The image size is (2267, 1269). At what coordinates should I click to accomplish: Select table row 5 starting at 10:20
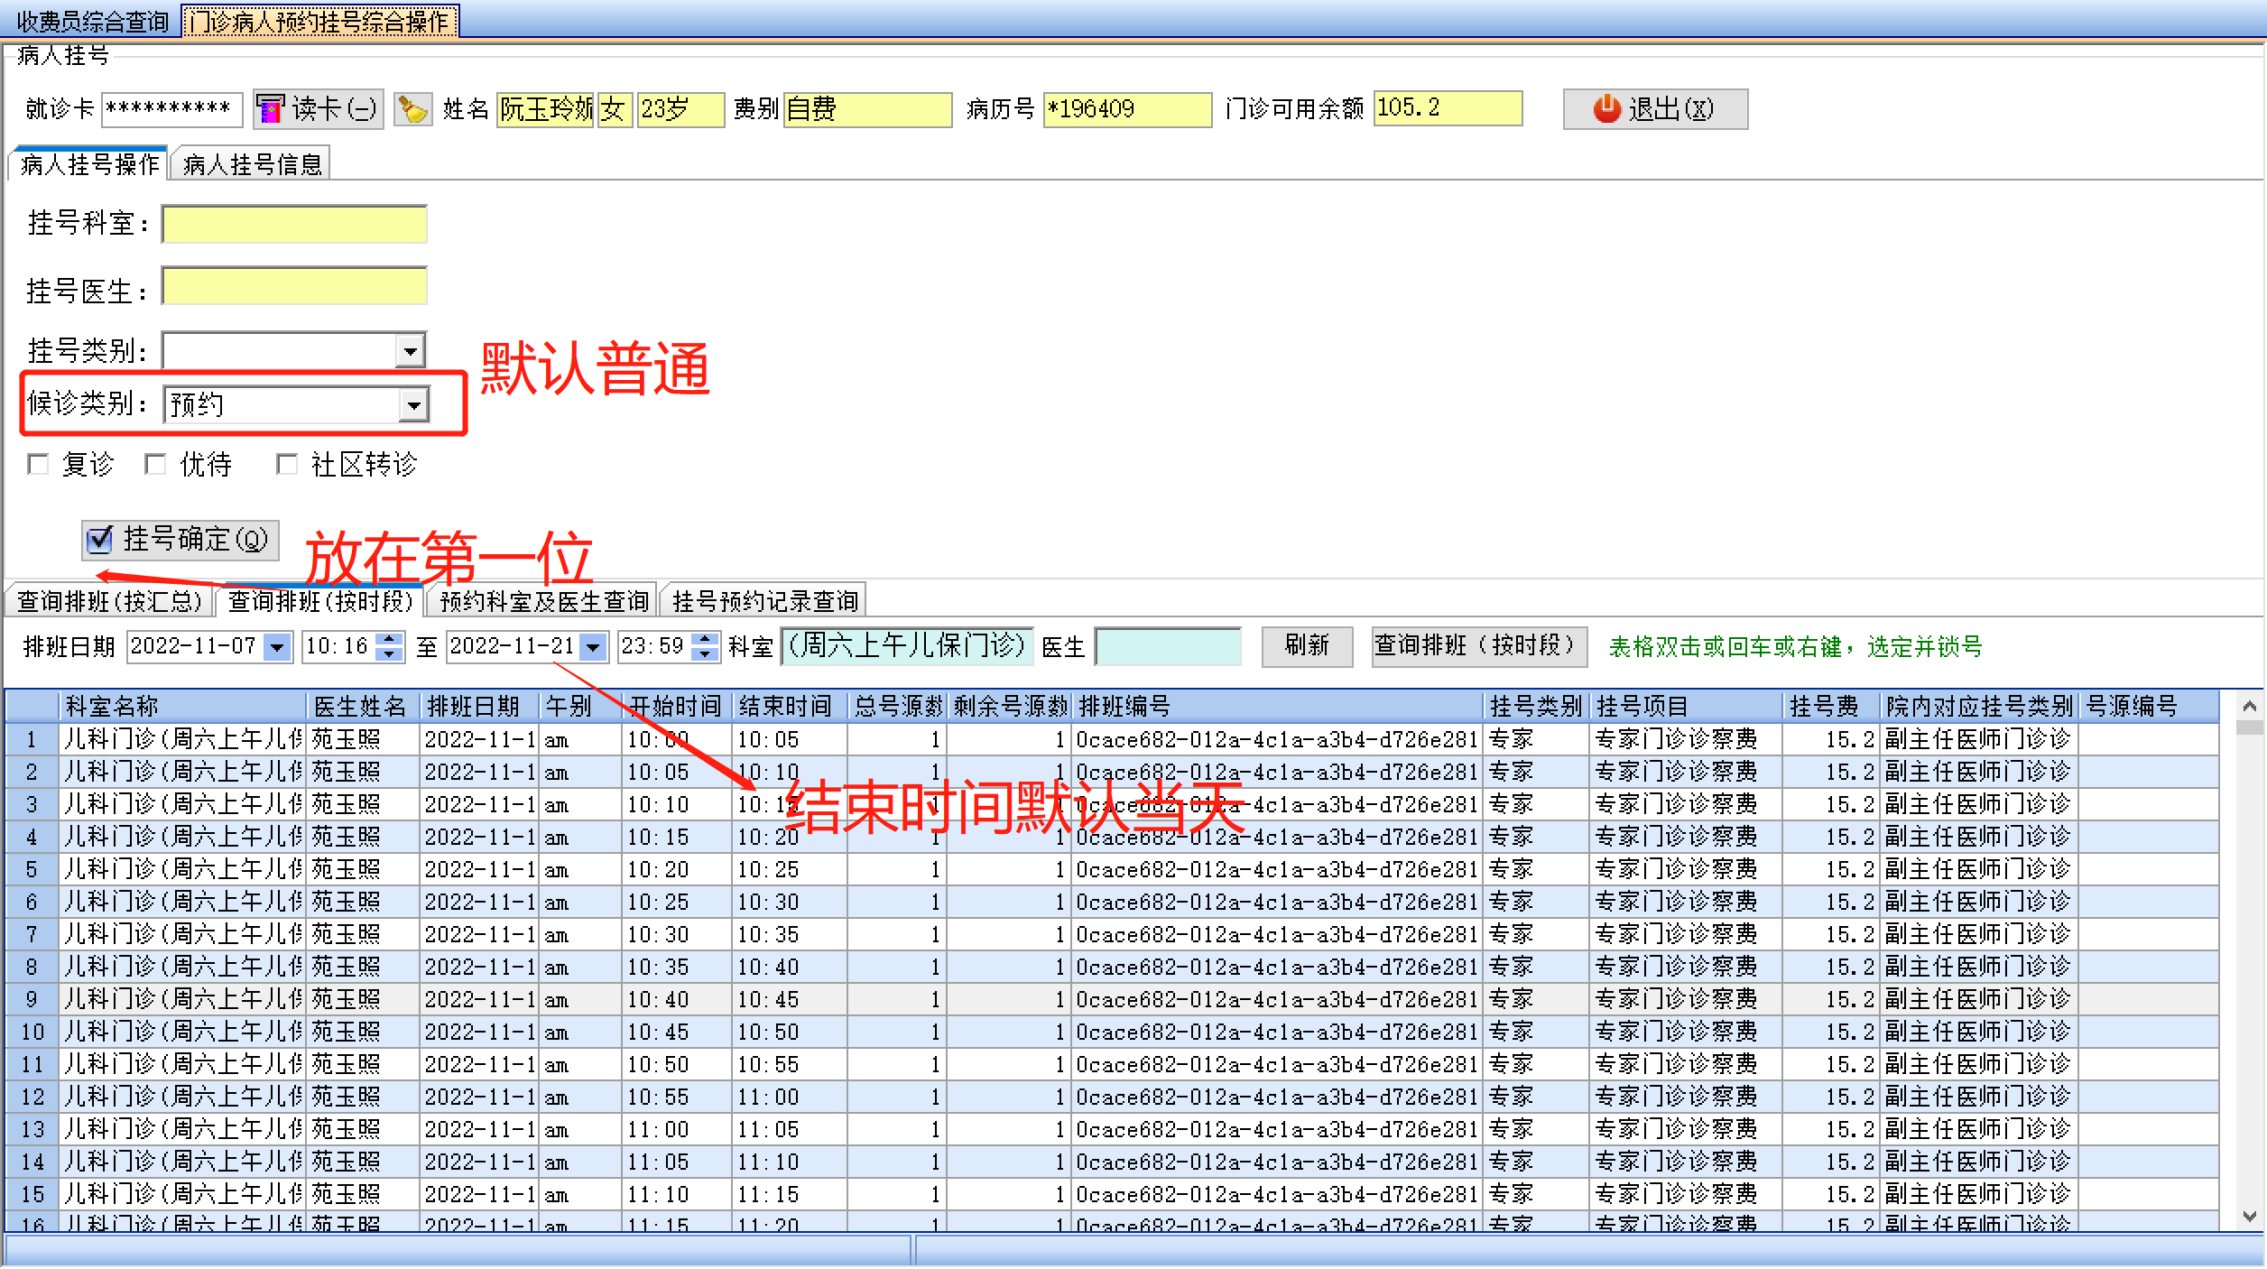657,870
